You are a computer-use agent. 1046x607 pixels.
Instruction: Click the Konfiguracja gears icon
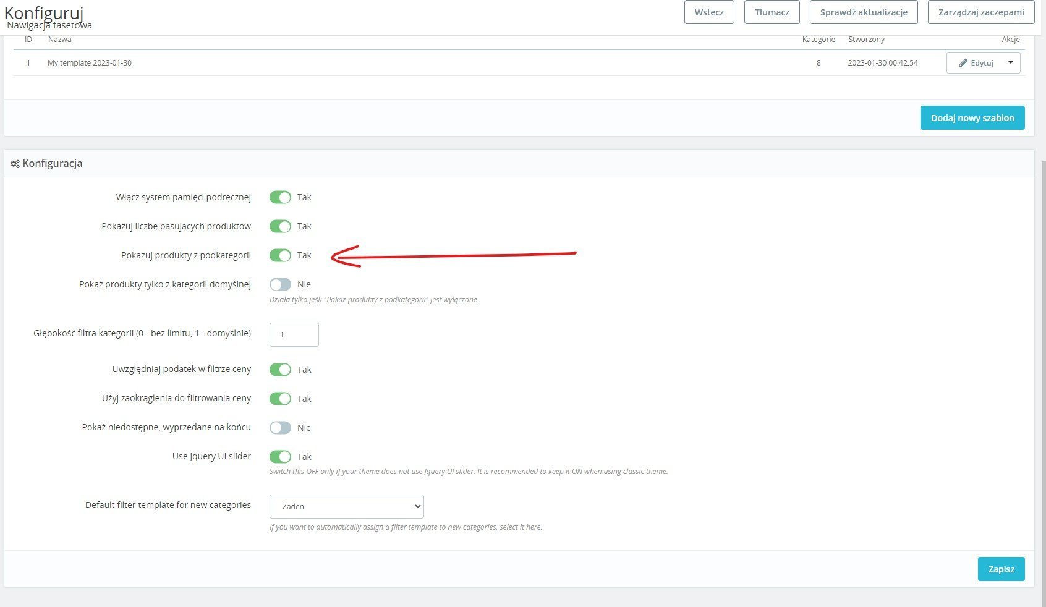pos(15,164)
